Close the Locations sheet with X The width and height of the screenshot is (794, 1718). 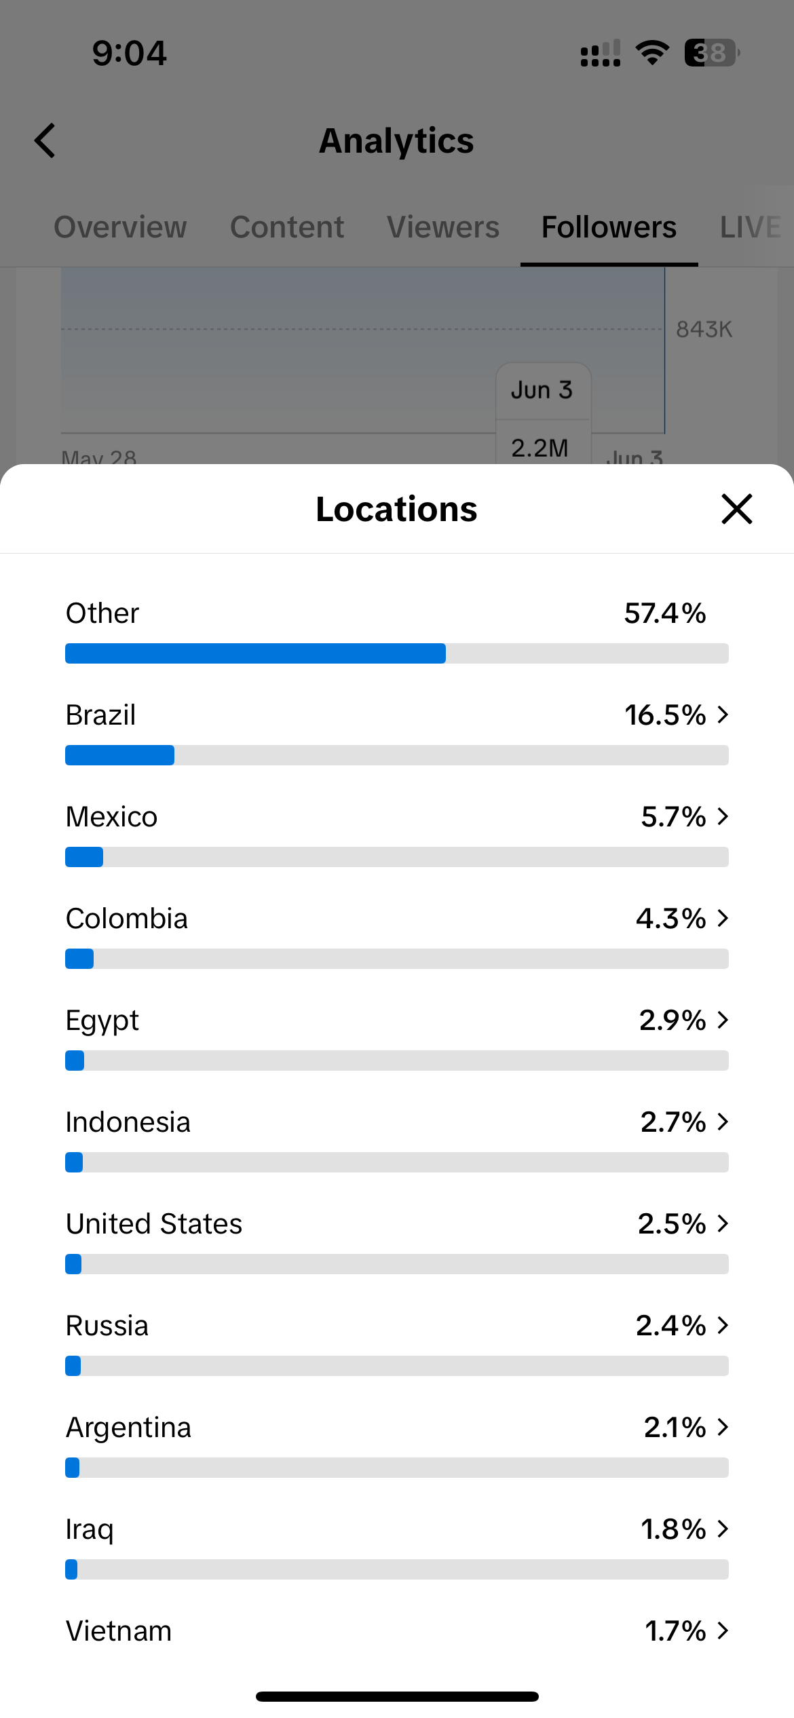pyautogui.click(x=737, y=509)
